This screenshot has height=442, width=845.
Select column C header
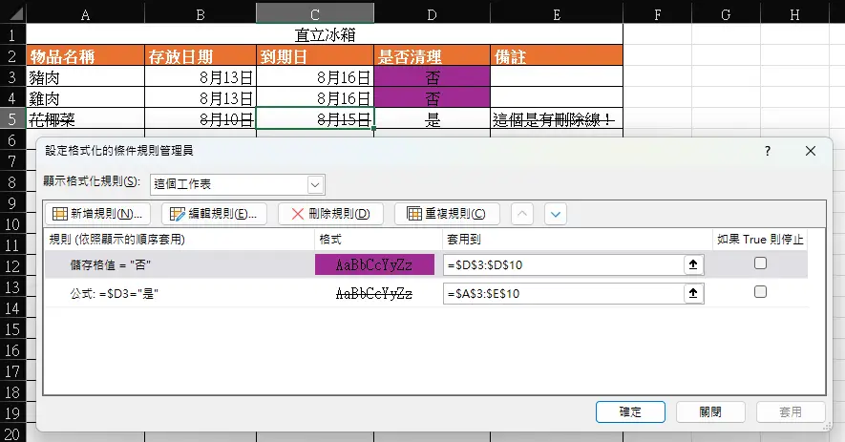pos(315,14)
